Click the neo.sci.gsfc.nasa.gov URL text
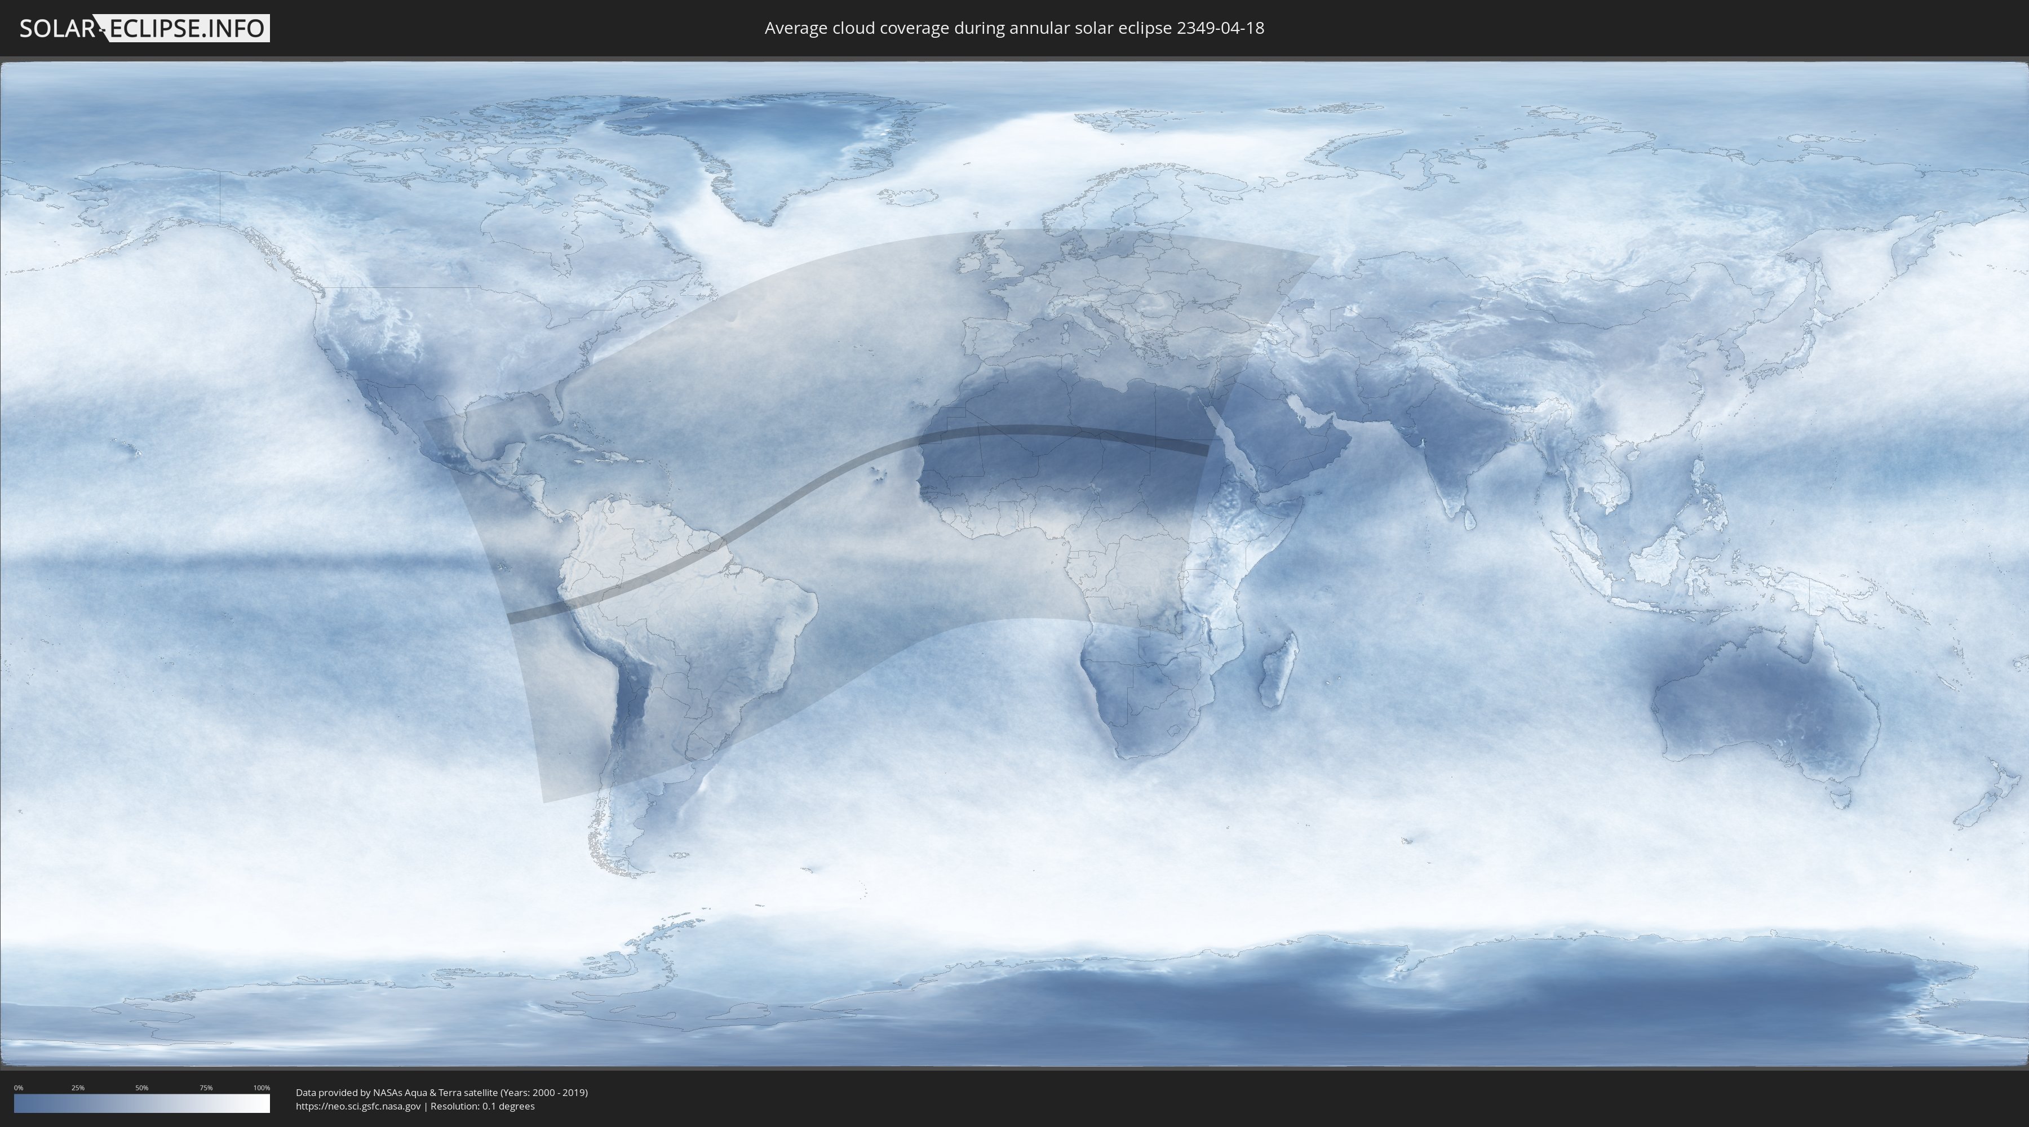This screenshot has width=2029, height=1127. [x=358, y=1107]
